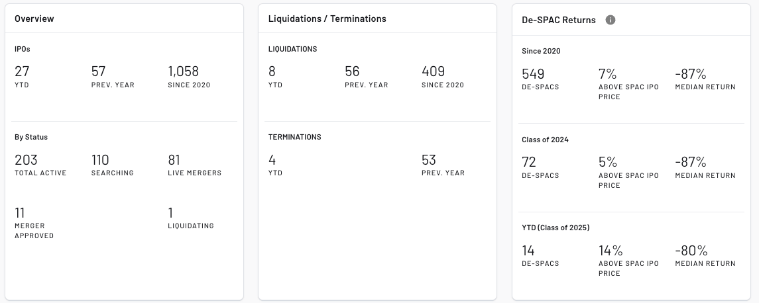Click the -80% median return value
Image resolution: width=759 pixels, height=303 pixels.
tap(691, 251)
